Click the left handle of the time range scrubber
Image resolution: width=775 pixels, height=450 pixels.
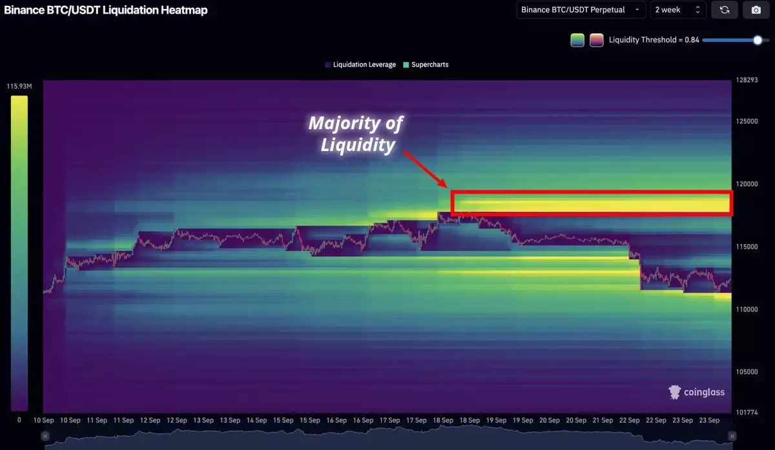point(45,437)
